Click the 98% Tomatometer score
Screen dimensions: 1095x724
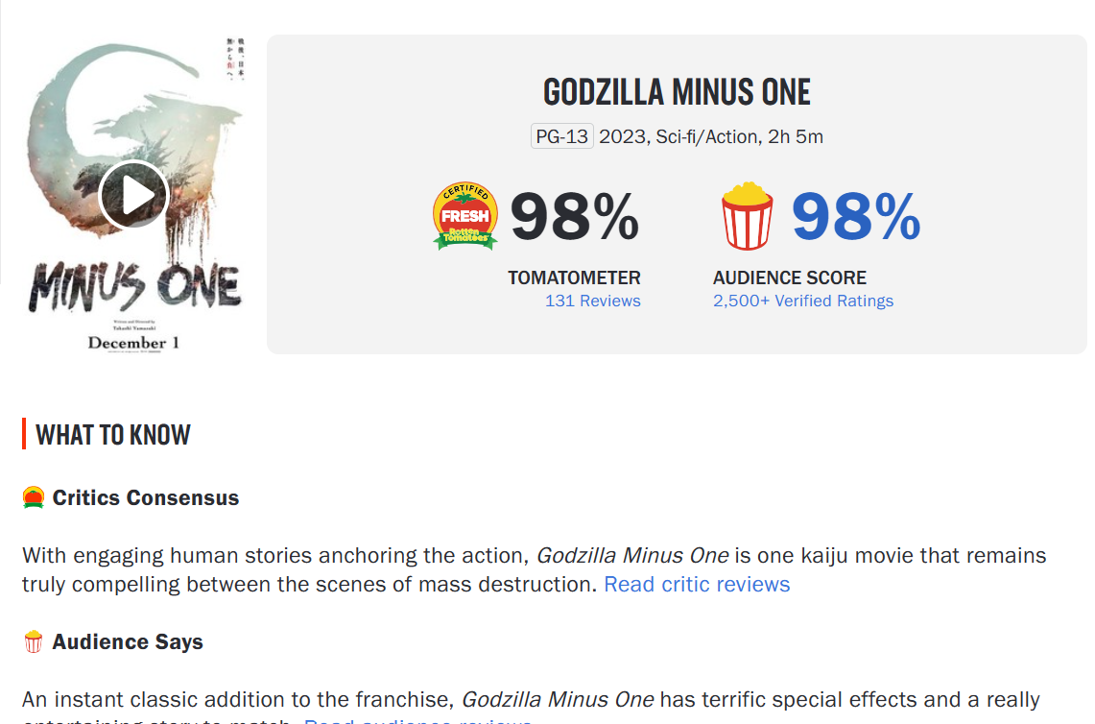(574, 217)
